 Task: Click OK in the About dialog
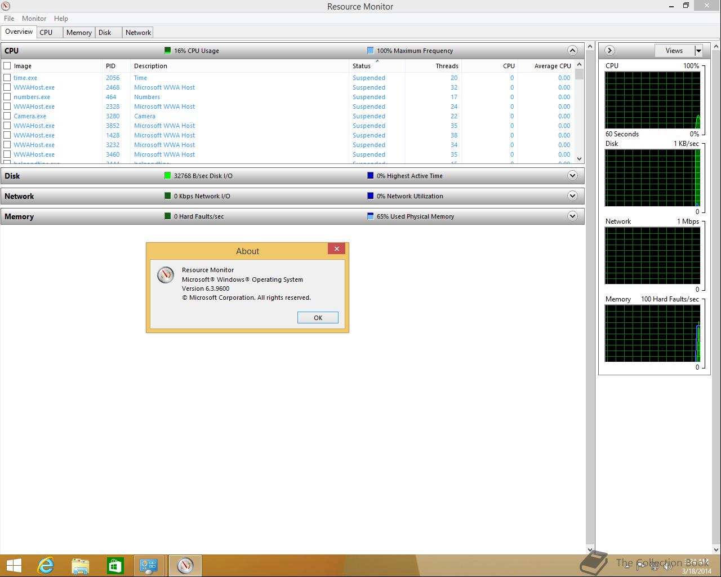coord(318,318)
